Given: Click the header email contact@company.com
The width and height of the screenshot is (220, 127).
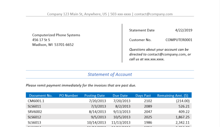Looking at the screenshot, I should click(153, 14).
